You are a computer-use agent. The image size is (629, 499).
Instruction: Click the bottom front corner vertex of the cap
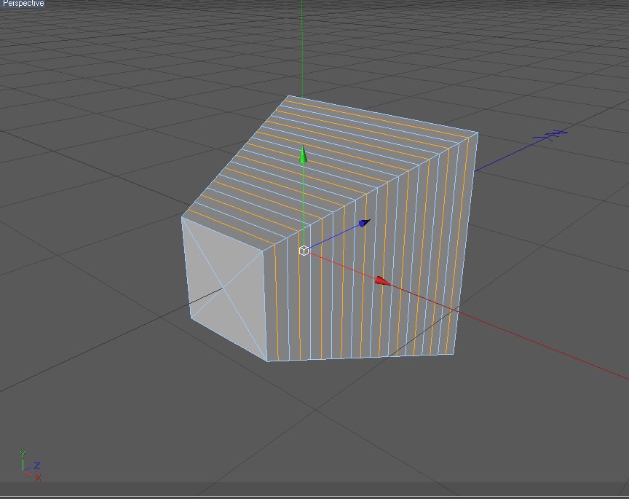point(268,361)
